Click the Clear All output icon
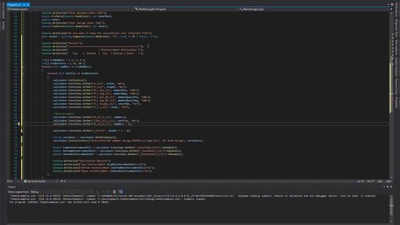The image size is (400, 225). click(114, 192)
